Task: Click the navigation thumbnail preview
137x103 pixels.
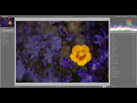Action: pyautogui.click(x=7, y=22)
